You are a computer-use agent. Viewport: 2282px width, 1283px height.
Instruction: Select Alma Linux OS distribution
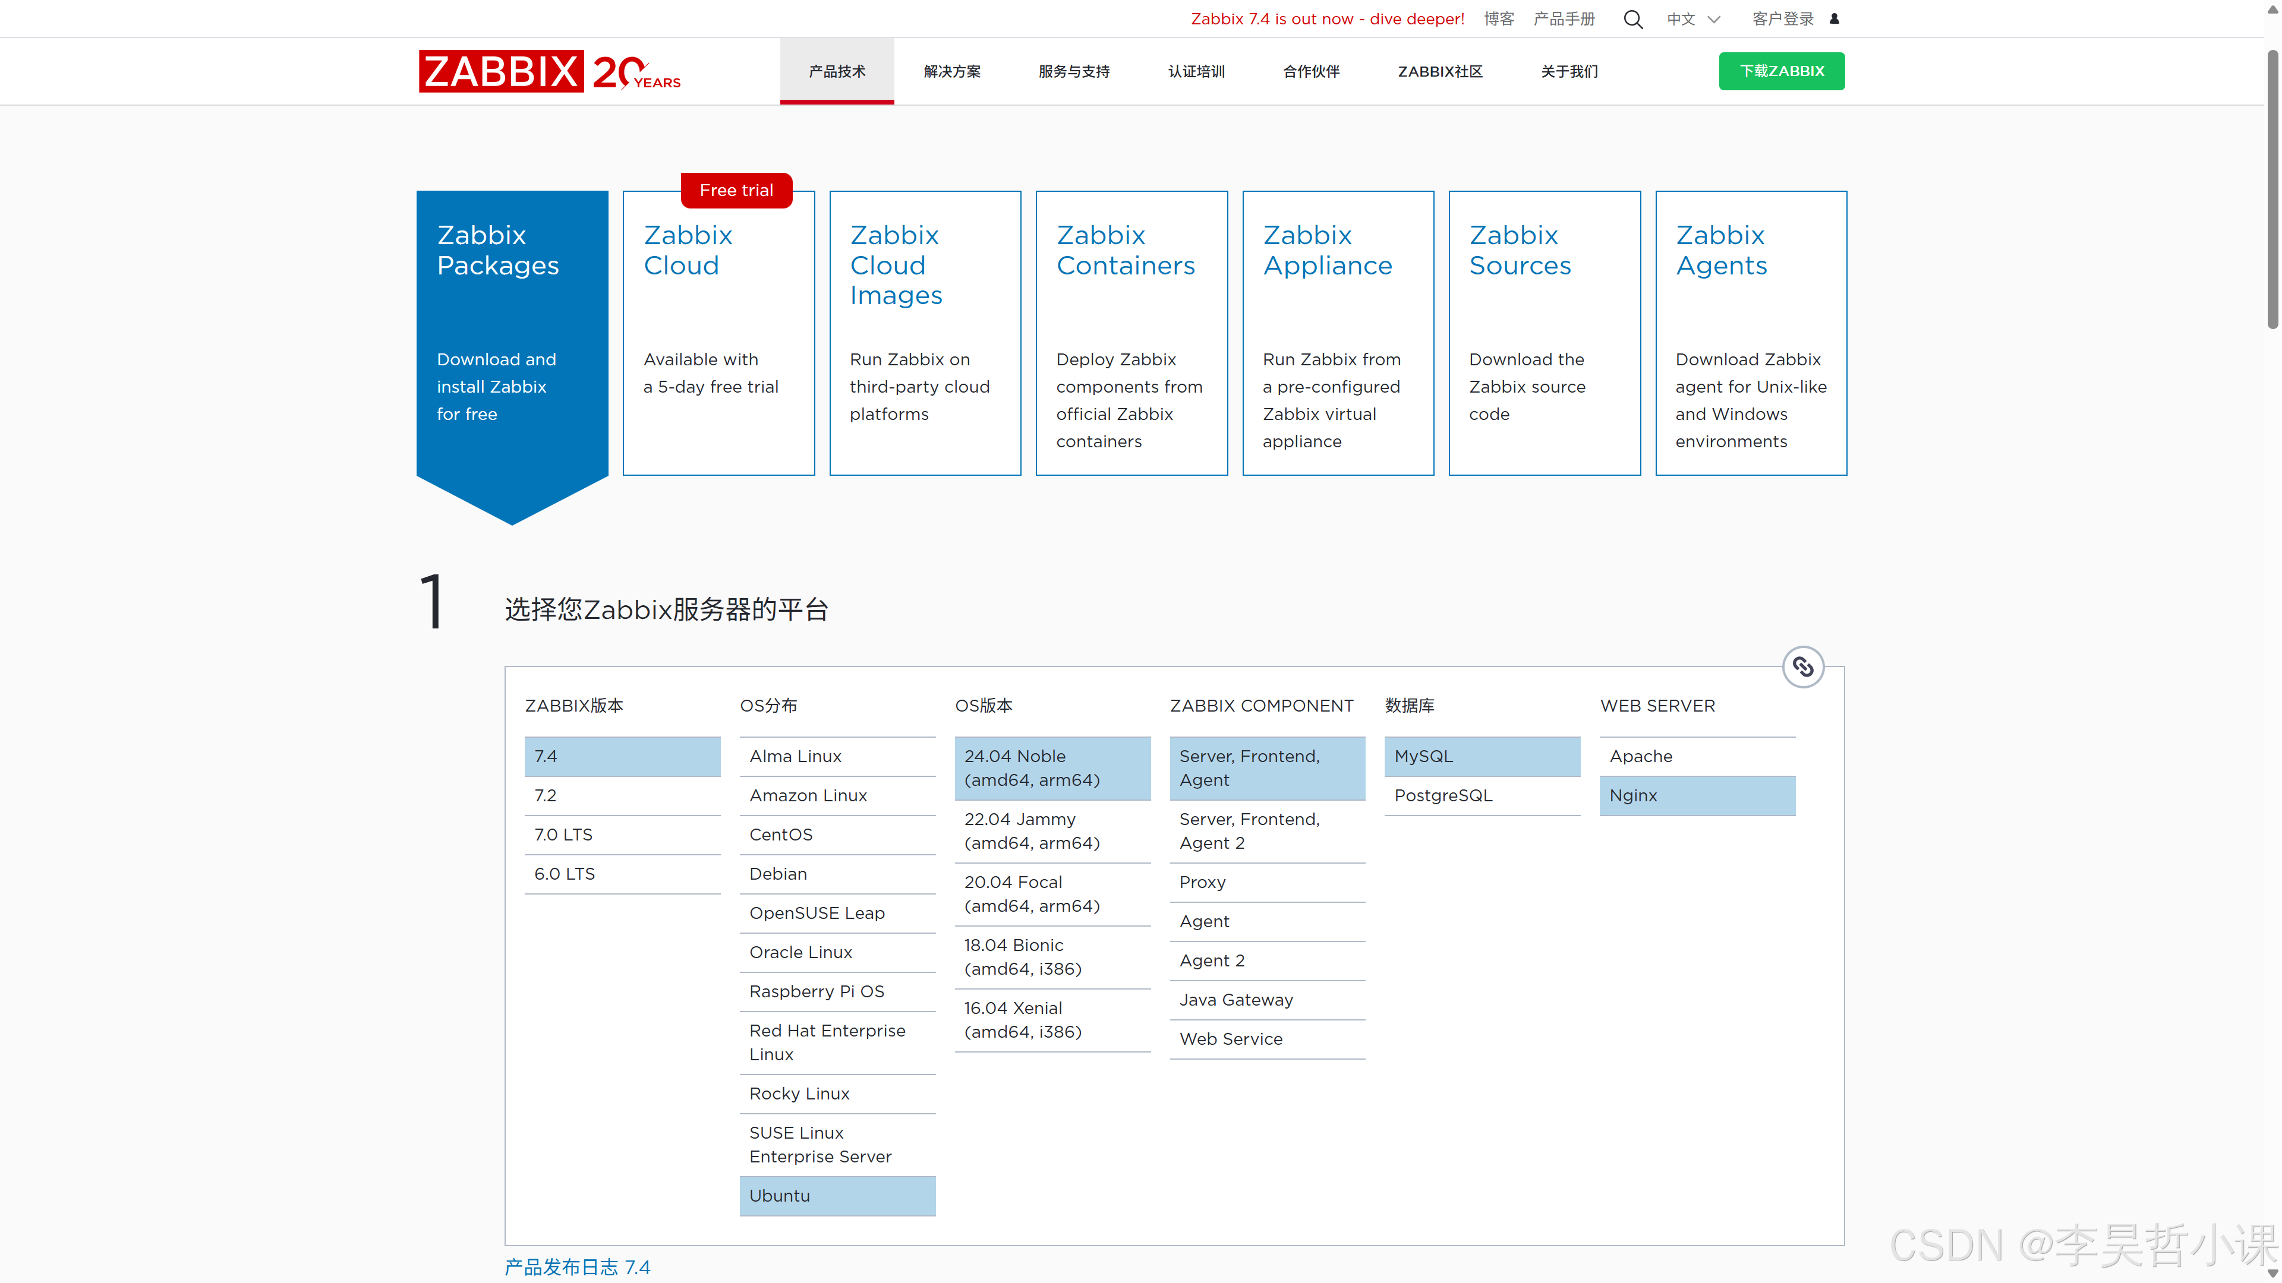point(837,757)
